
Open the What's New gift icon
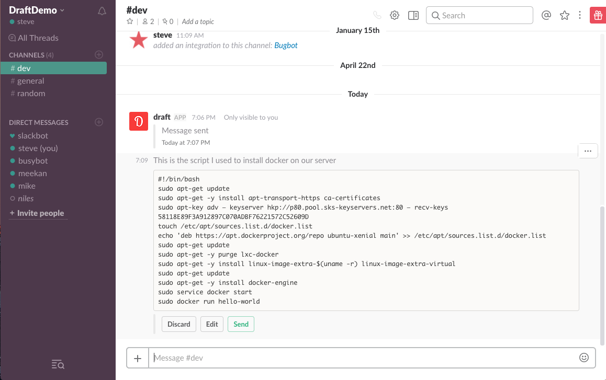598,16
